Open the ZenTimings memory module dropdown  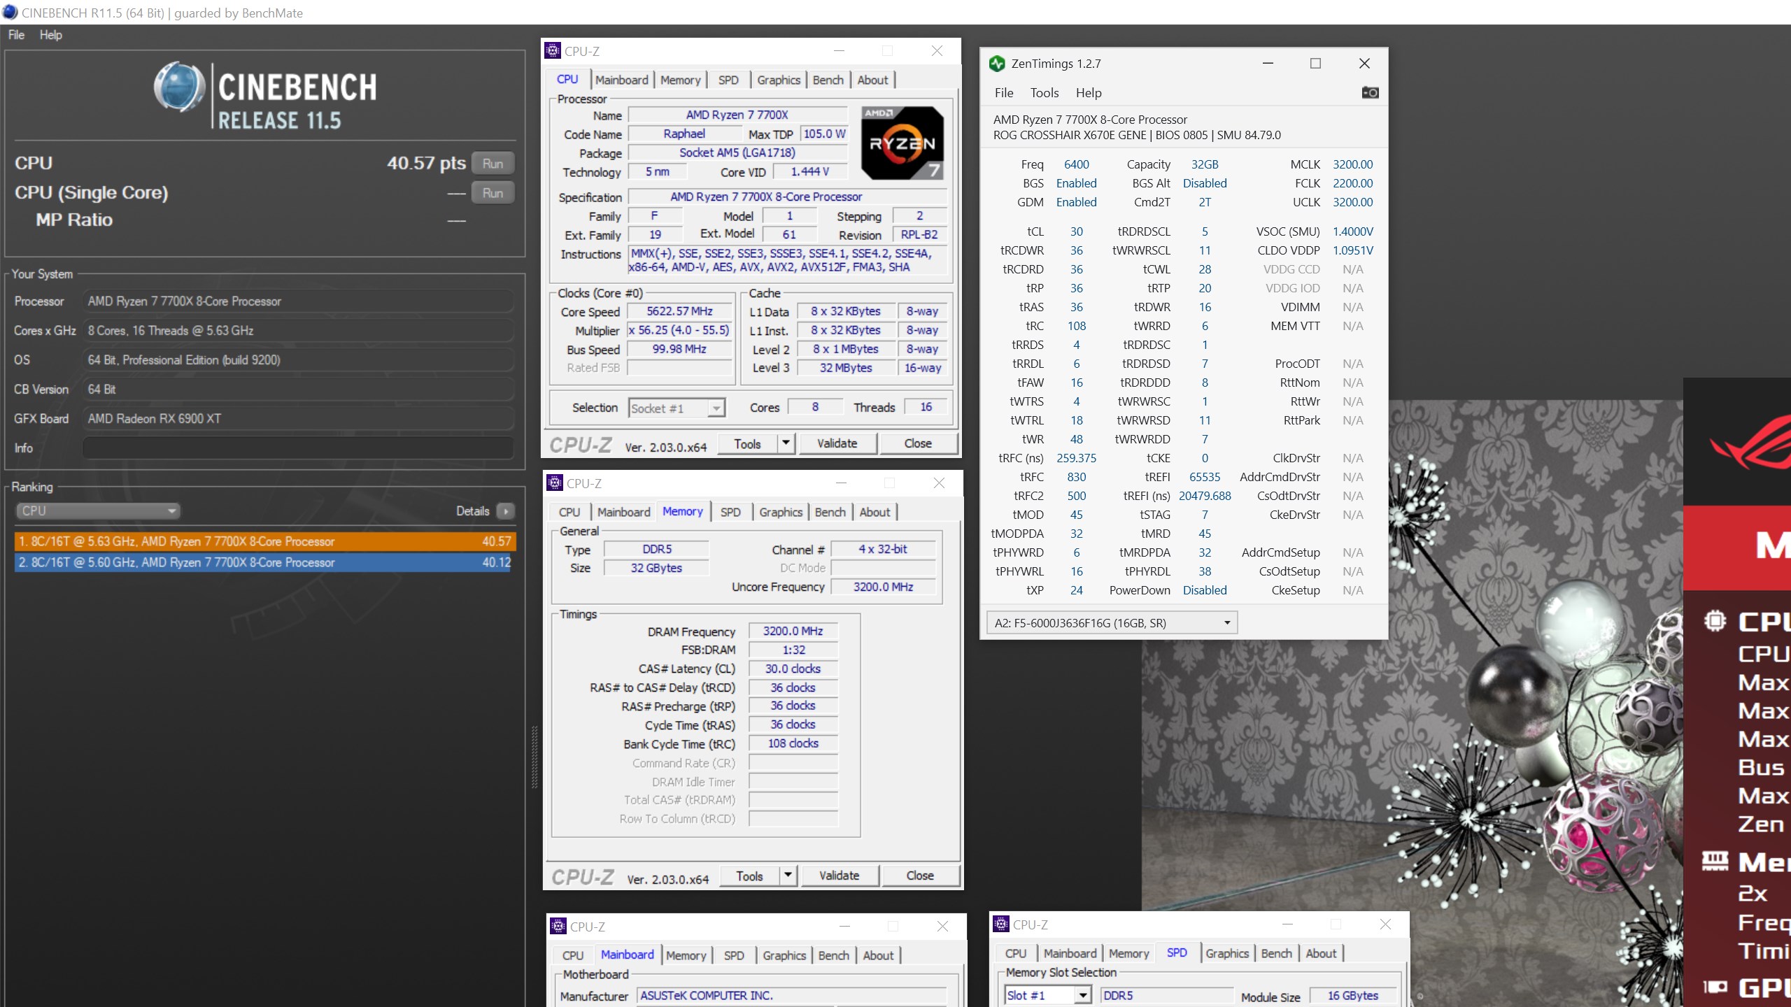click(1112, 623)
